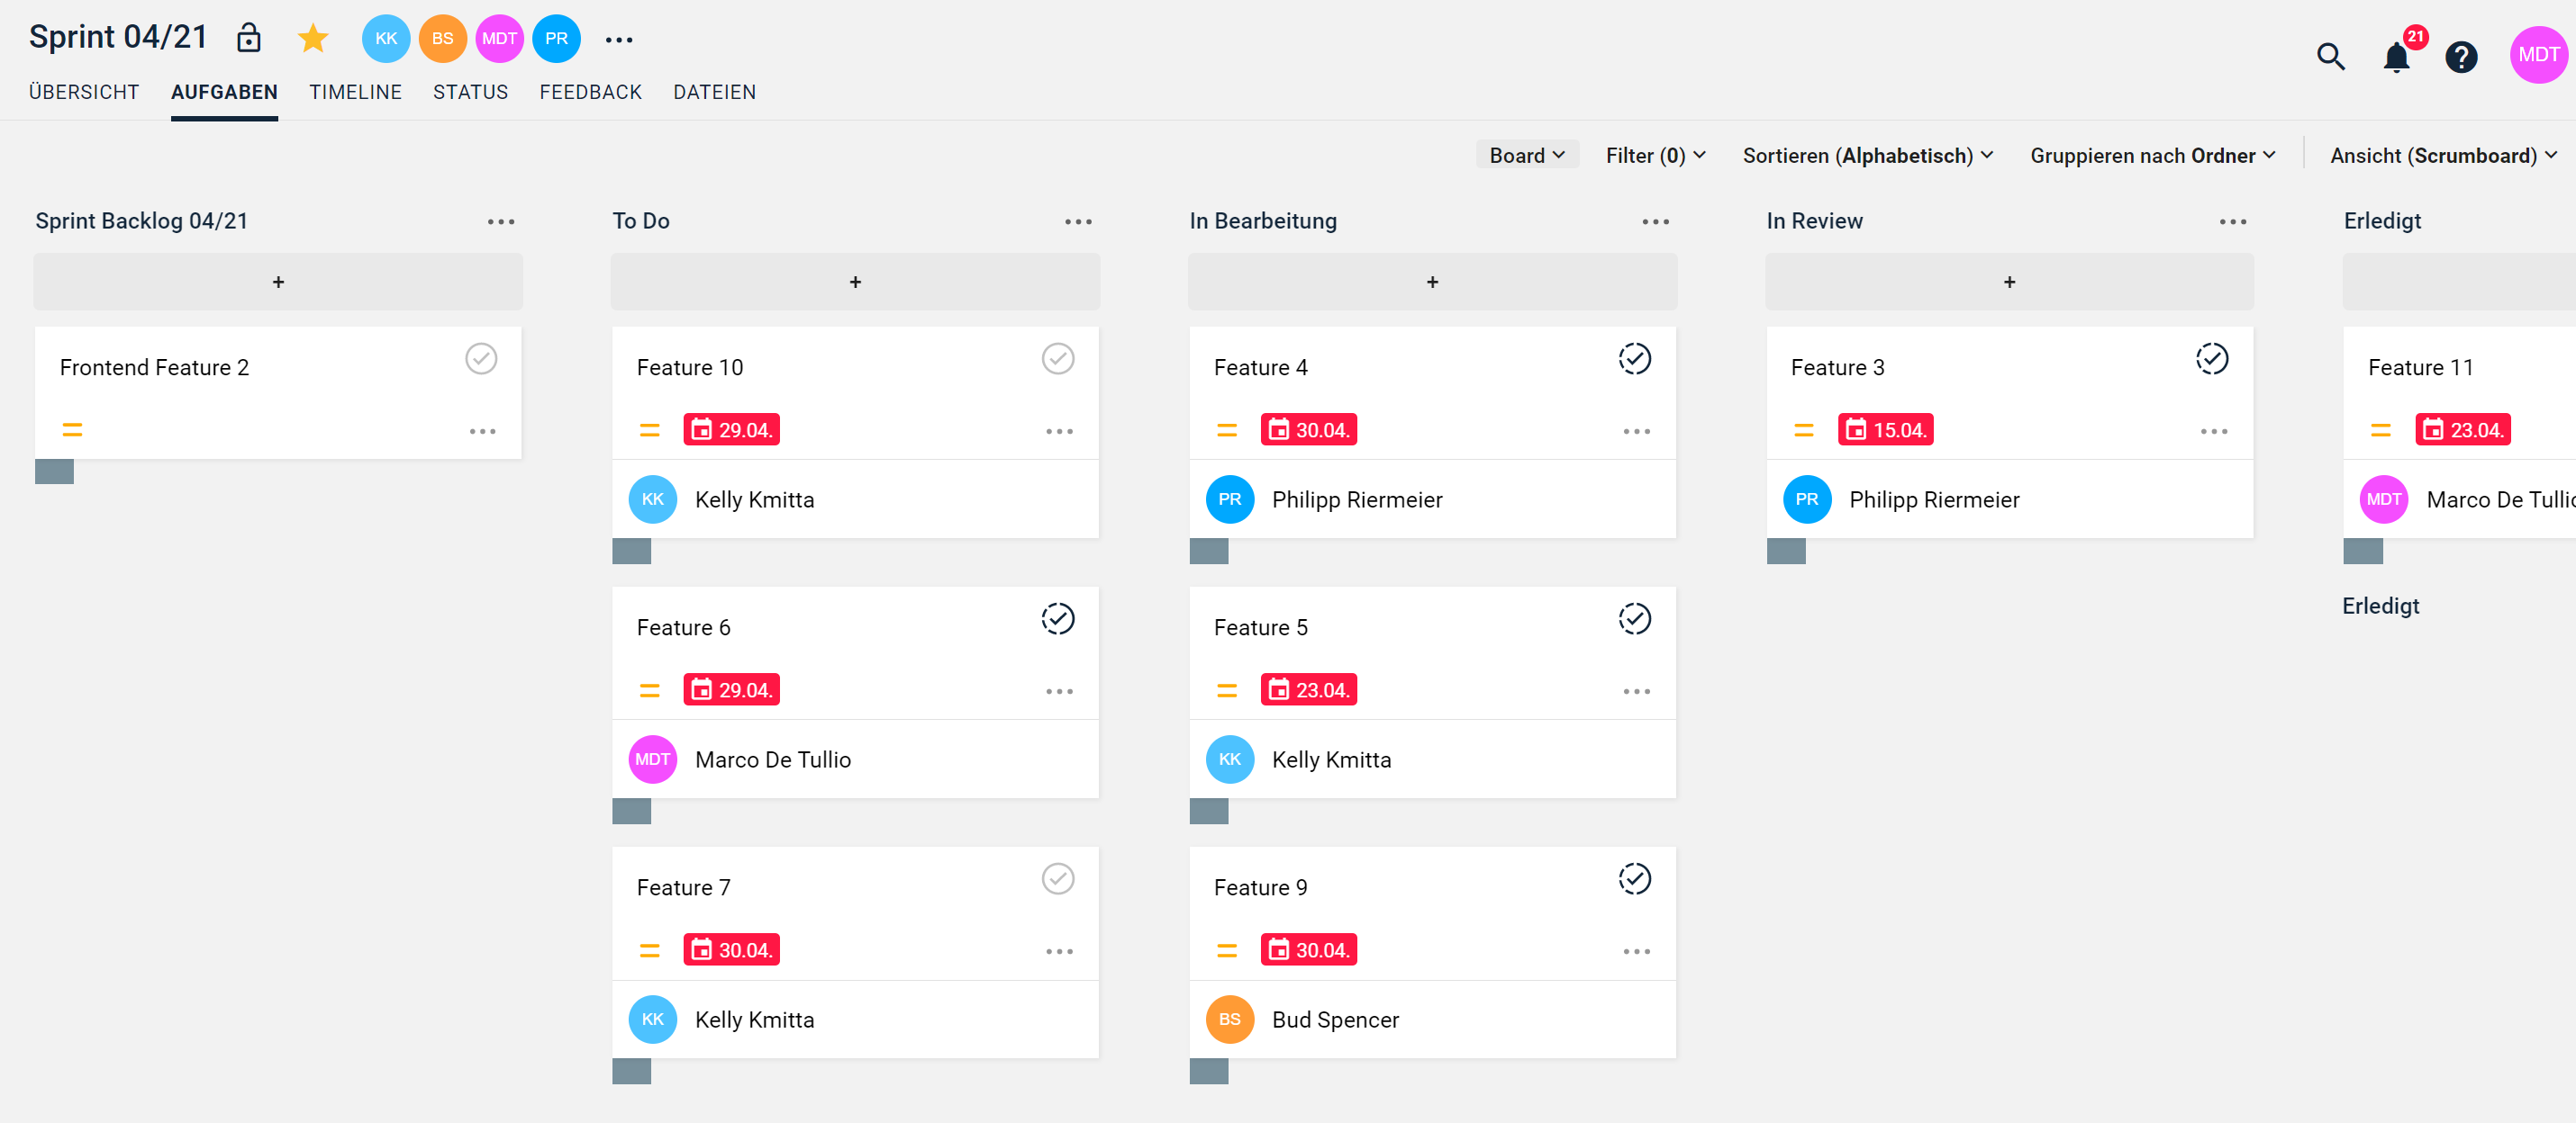
Task: Open the notifications bell with 21 badge
Action: [x=2396, y=57]
